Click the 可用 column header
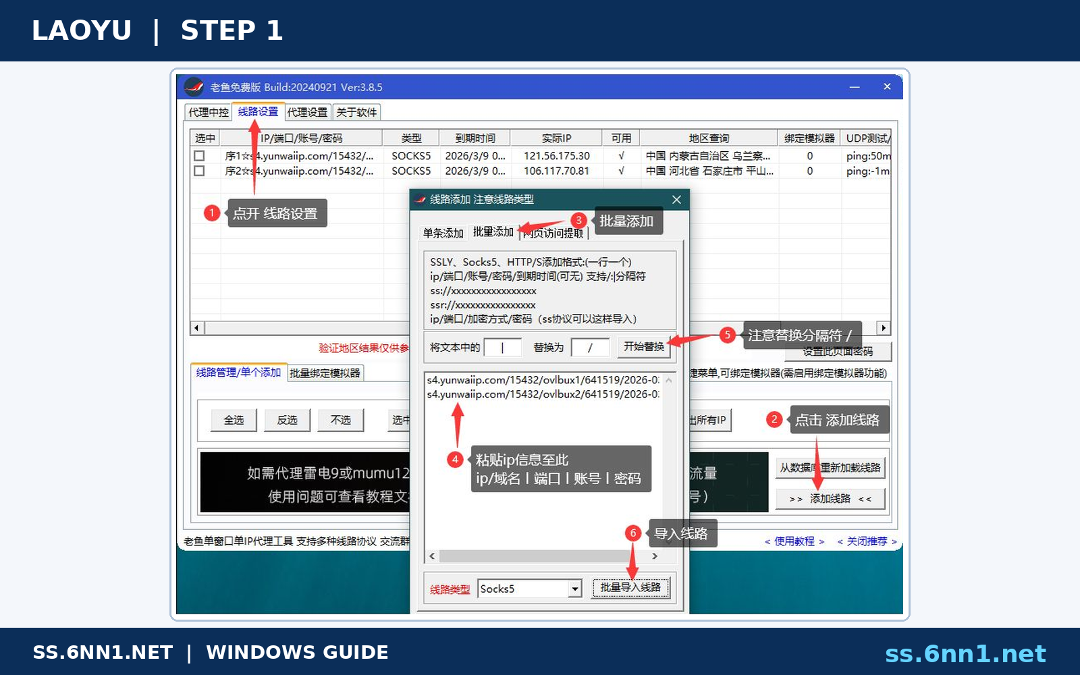 (621, 138)
